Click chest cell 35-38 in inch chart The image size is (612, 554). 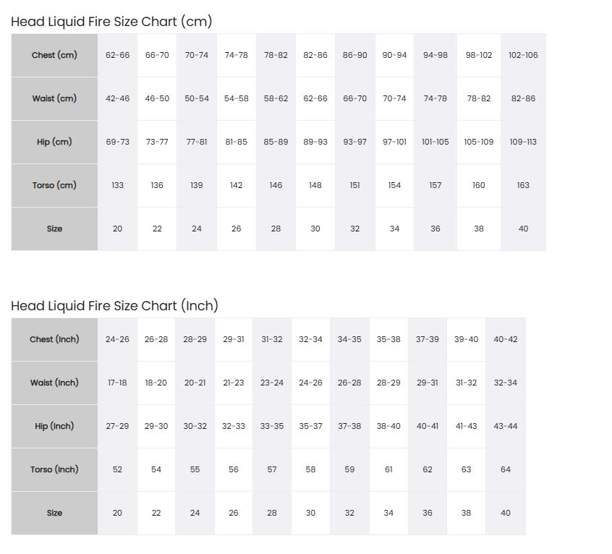[x=388, y=339]
